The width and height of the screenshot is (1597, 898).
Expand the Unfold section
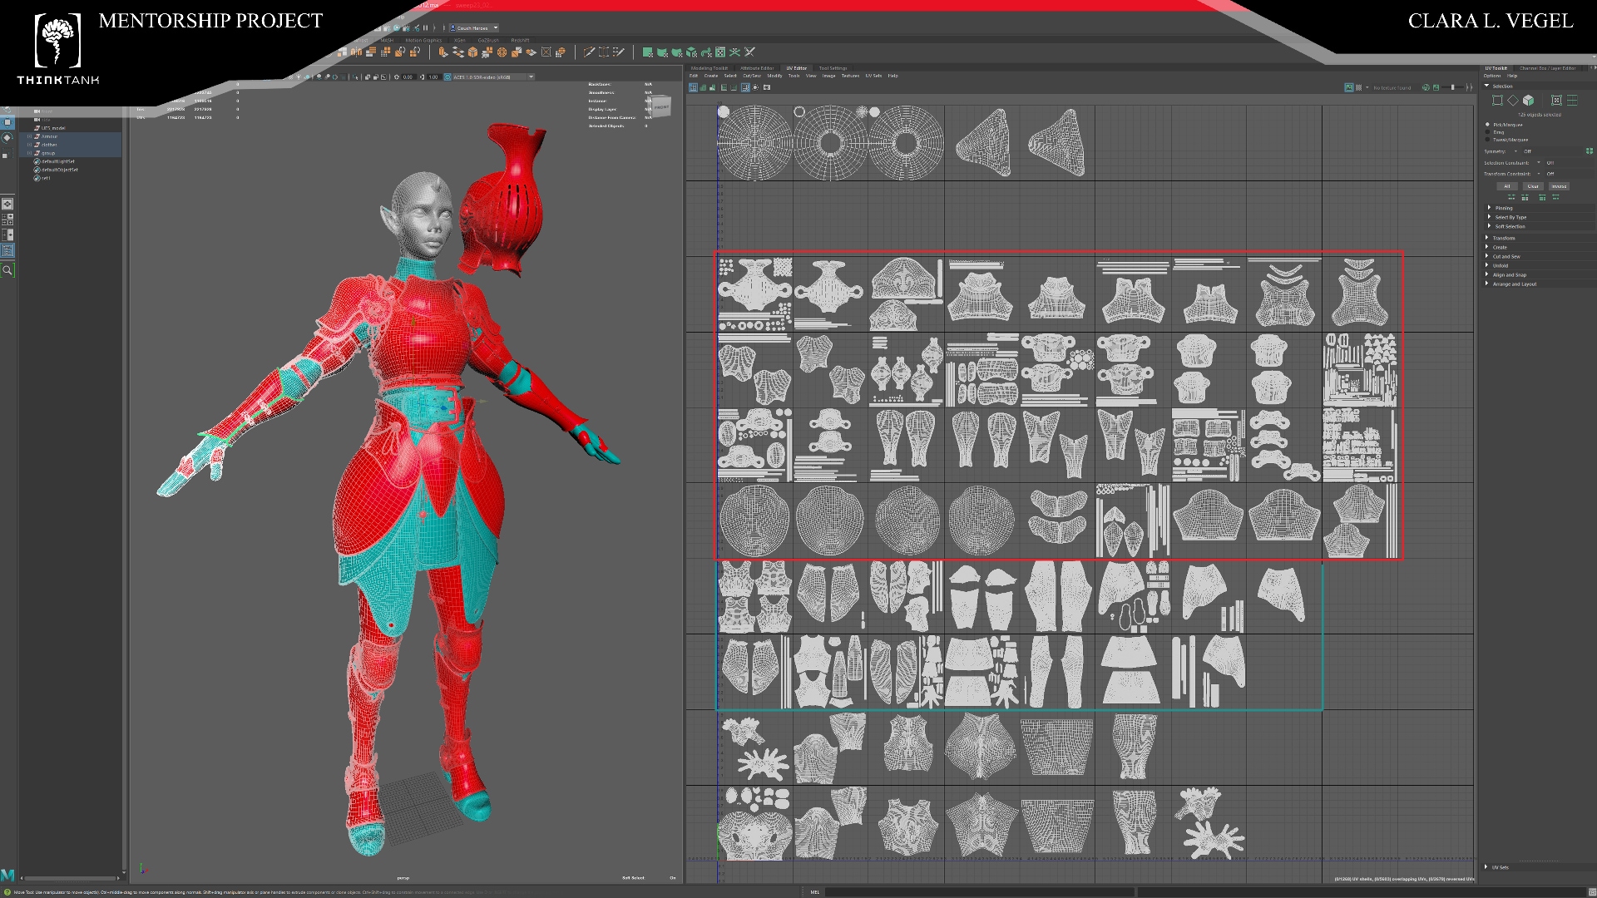1501,265
